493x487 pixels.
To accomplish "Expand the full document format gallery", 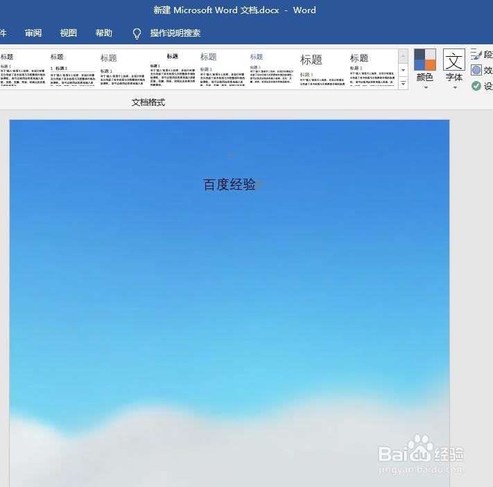I will (403, 84).
